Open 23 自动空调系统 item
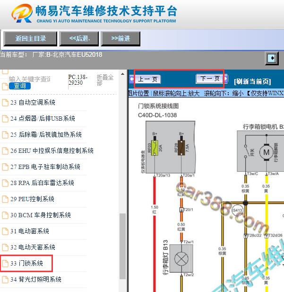This screenshot has height=292, width=284. coord(33,102)
